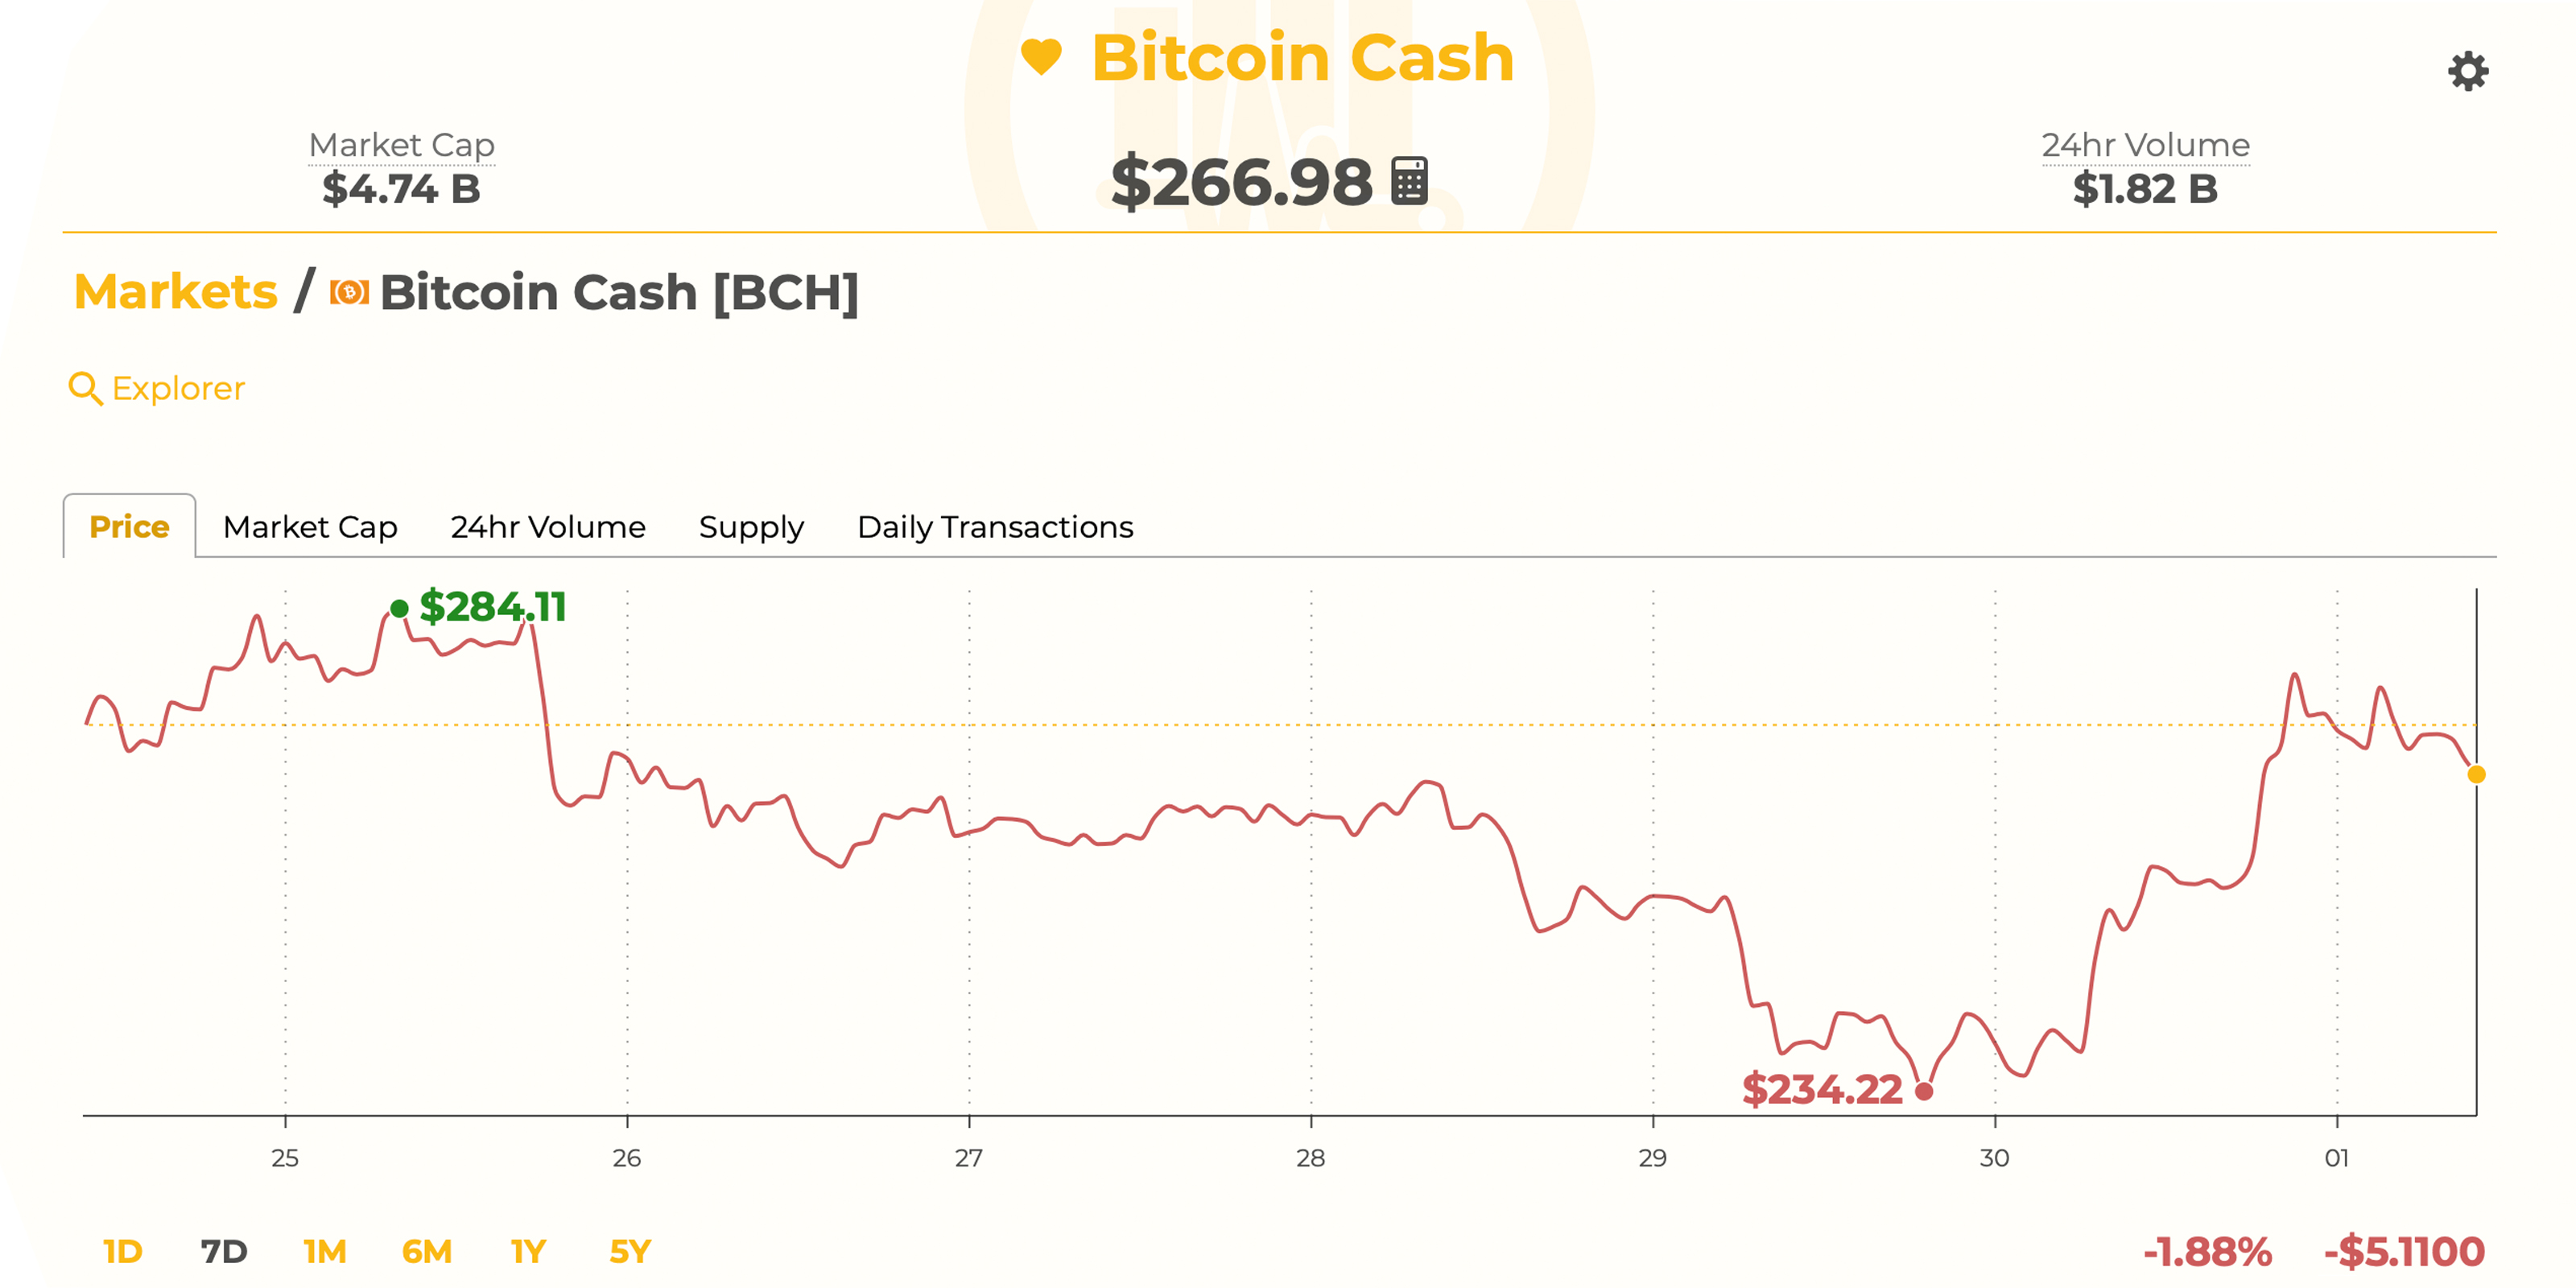Switch chart range to 1M
The height and width of the screenshot is (1288, 2576).
324,1251
